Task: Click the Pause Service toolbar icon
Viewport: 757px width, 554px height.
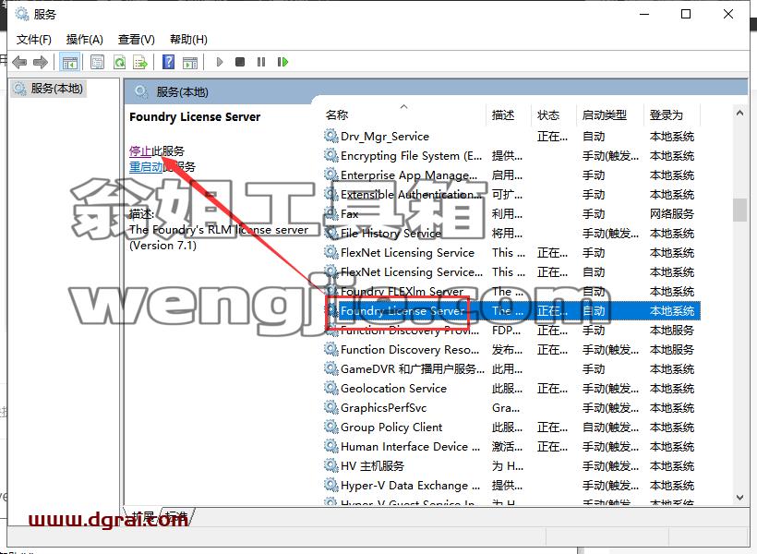Action: 261,62
